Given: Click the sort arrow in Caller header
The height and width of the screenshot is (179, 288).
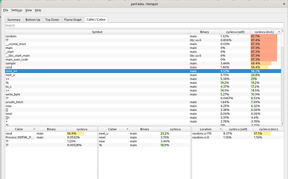Looking at the screenshot, I should pos(34,129).
